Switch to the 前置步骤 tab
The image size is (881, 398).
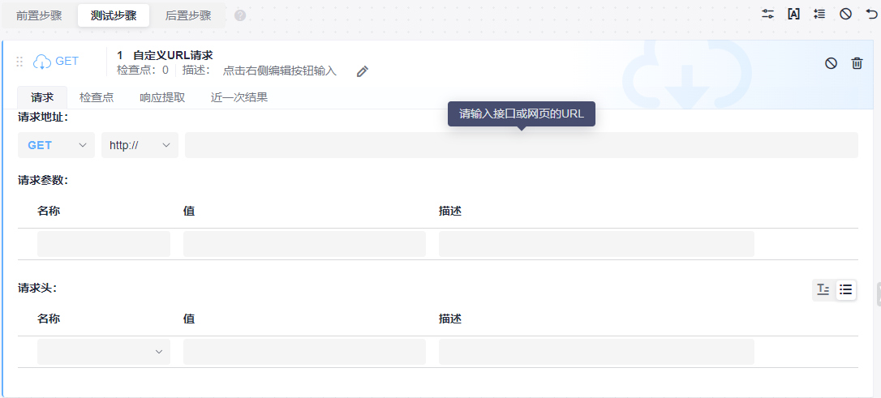pos(39,15)
